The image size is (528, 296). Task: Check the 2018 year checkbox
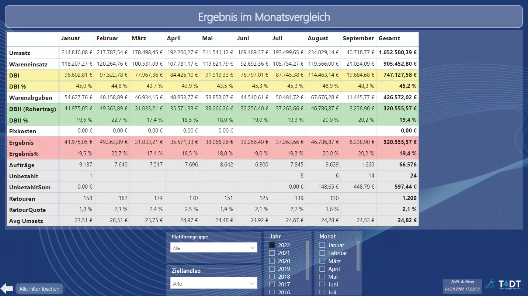pos(272,276)
